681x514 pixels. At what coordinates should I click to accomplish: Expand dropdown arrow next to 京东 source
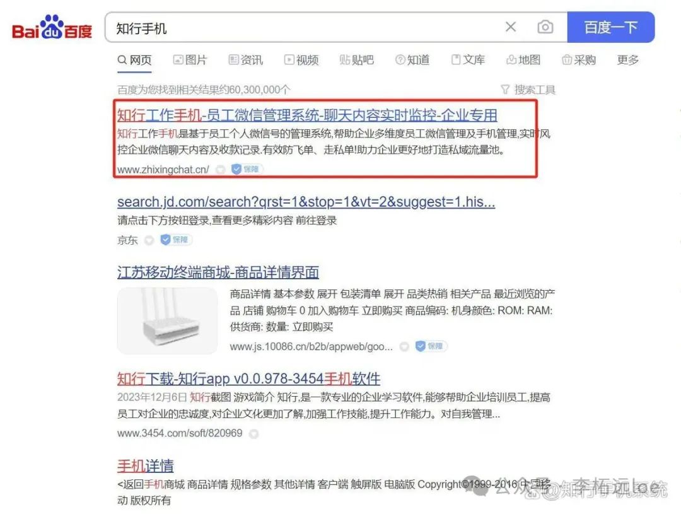(x=149, y=240)
